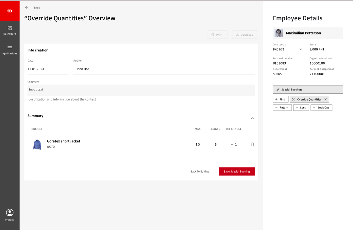The height and width of the screenshot is (230, 353).
Task: Open Profiles at the sidebar bottom
Action: point(10,215)
